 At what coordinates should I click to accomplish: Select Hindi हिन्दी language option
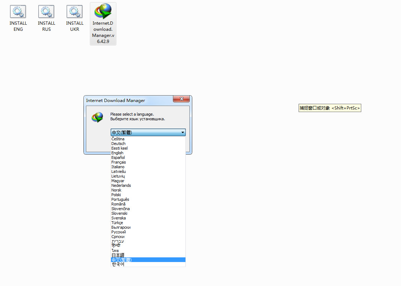coord(148,246)
